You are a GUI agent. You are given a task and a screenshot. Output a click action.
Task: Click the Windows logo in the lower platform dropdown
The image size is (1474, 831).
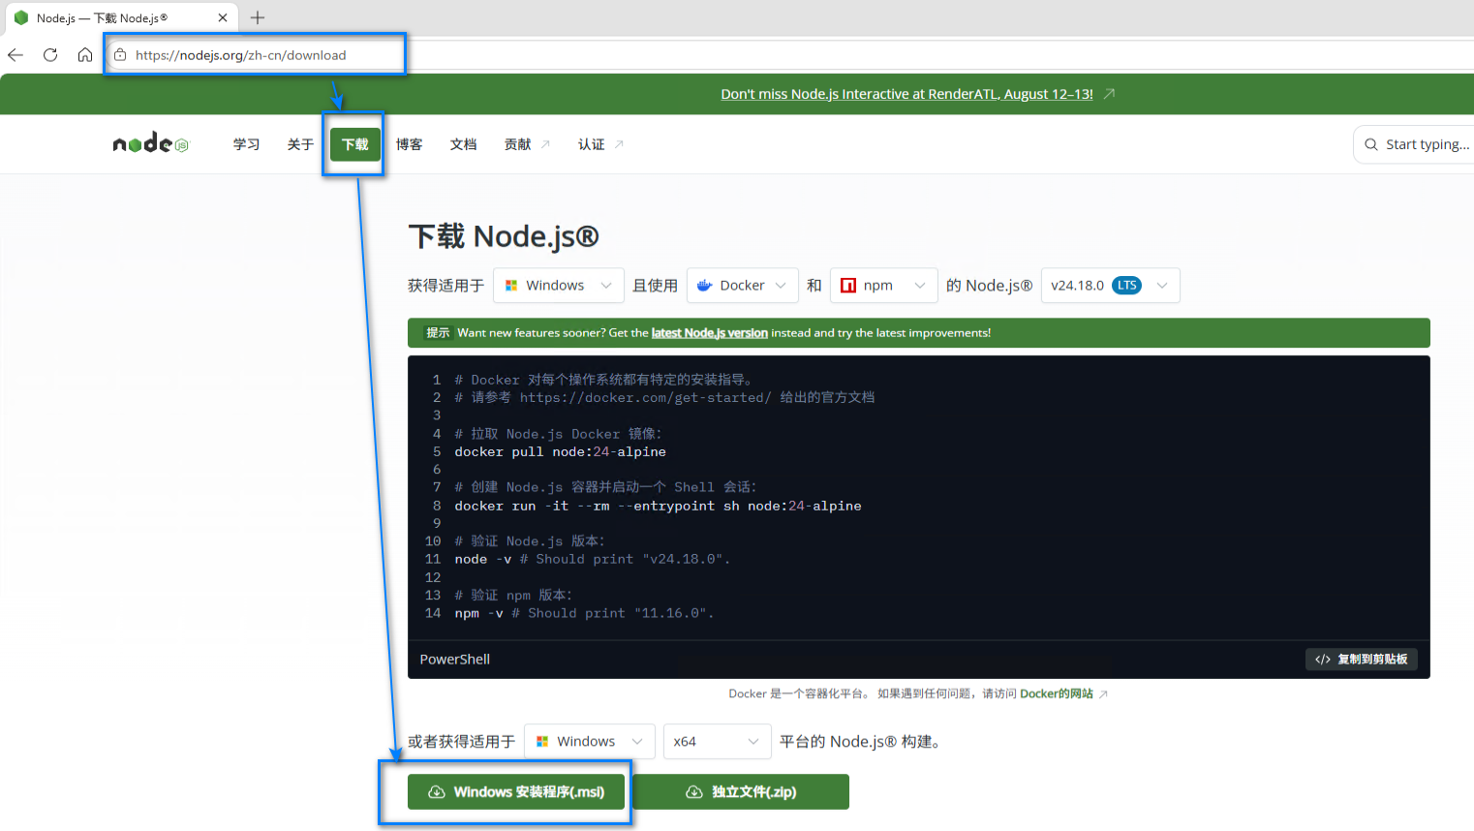pyautogui.click(x=542, y=742)
